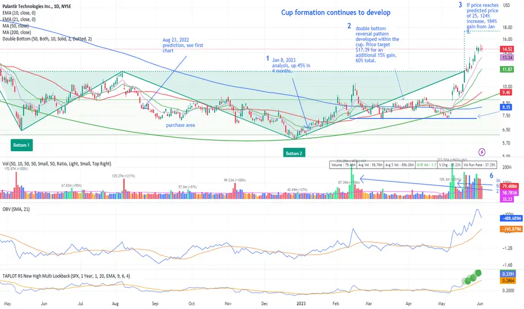
Task: Select the MA (200, close) legend
Action: point(17,33)
